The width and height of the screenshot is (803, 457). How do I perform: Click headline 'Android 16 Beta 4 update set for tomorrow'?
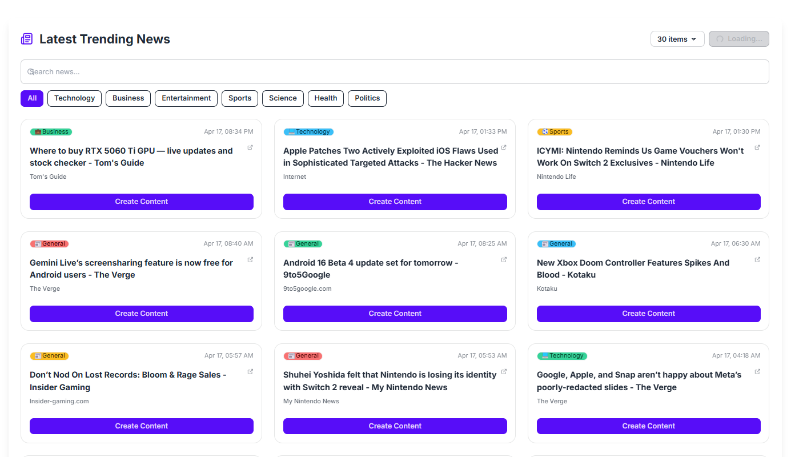[371, 269]
